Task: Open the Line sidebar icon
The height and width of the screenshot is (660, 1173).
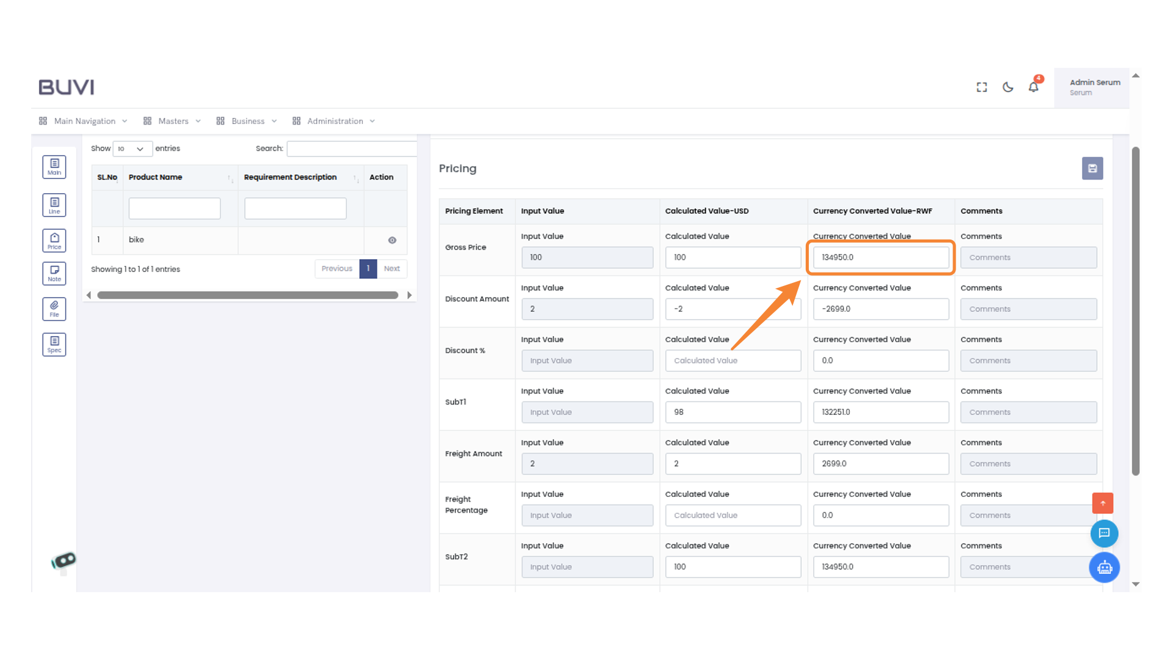Action: [x=54, y=205]
